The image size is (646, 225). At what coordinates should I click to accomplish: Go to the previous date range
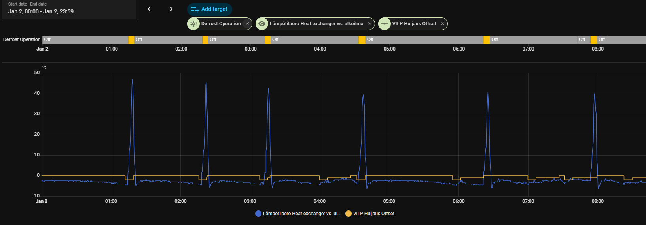pos(149,9)
